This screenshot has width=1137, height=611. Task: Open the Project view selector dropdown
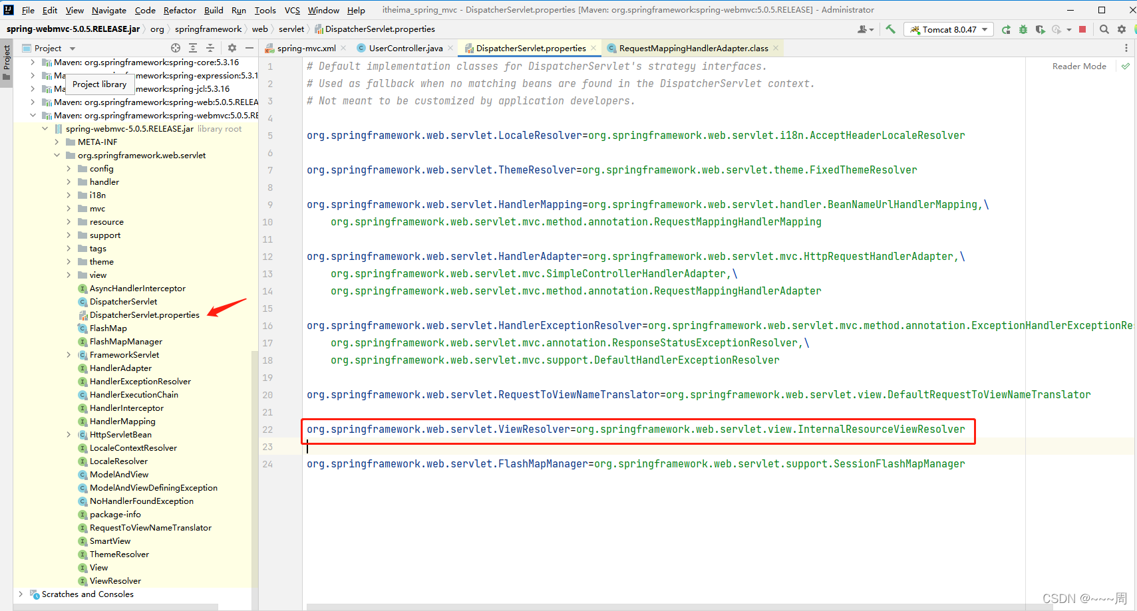coord(49,48)
